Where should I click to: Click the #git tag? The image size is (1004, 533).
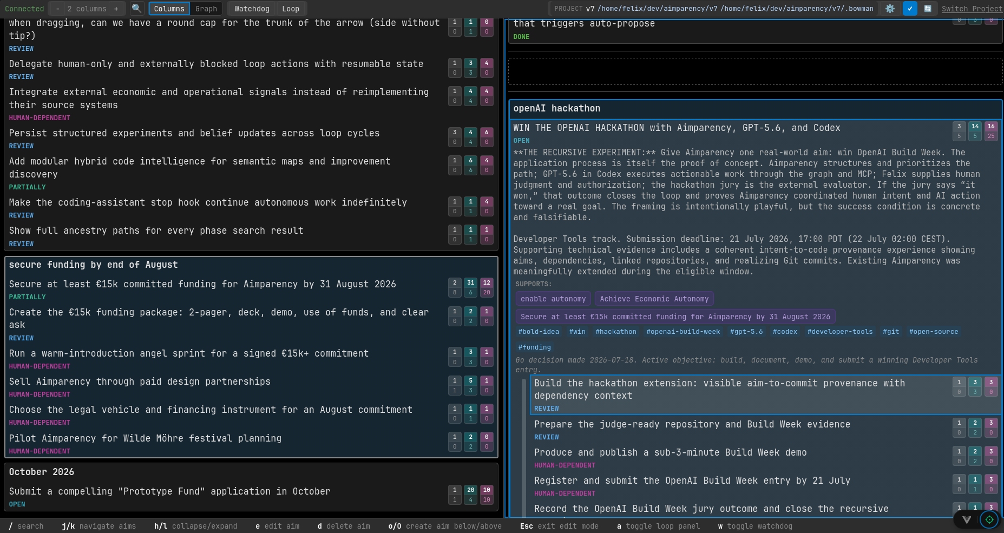coord(891,332)
